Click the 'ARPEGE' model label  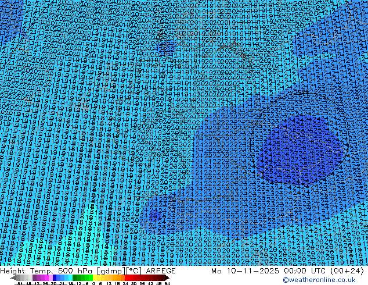pos(161,271)
